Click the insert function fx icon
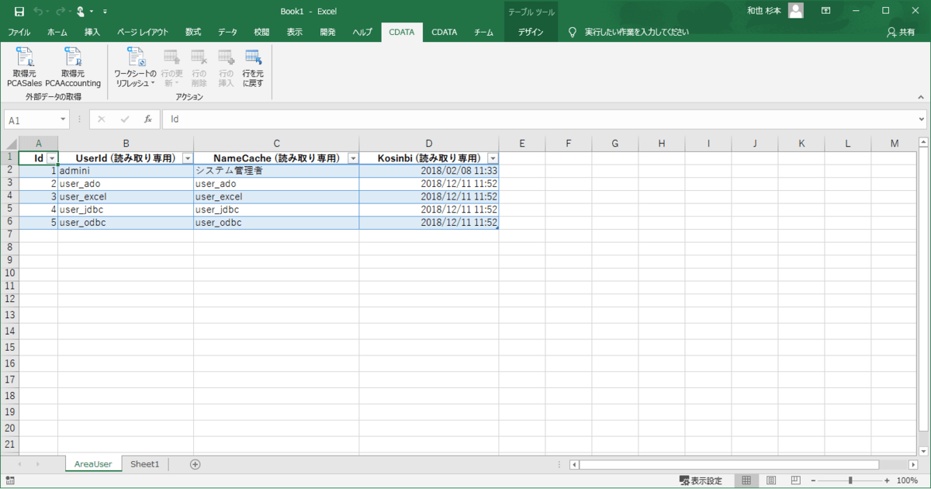The height and width of the screenshot is (489, 931). click(x=147, y=120)
